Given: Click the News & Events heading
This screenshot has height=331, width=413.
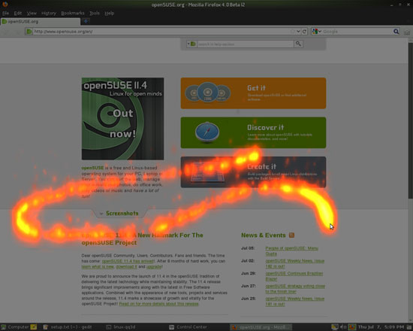Looking at the screenshot, I should (x=263, y=235).
